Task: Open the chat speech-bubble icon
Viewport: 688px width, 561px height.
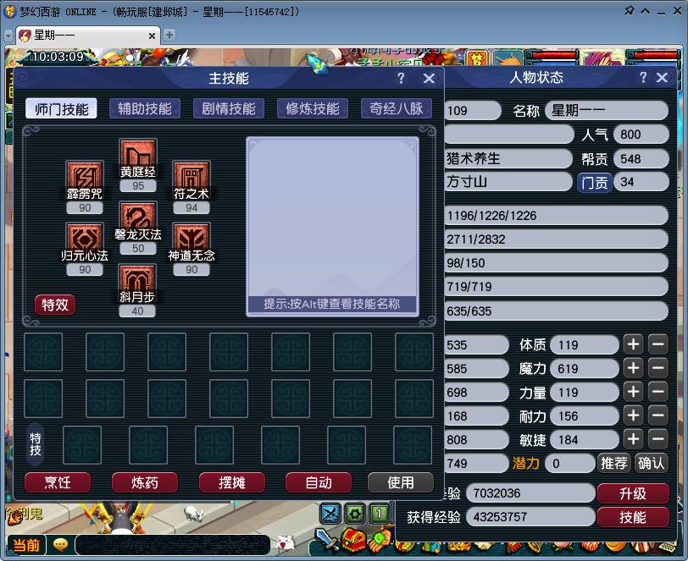Action: click(x=60, y=545)
